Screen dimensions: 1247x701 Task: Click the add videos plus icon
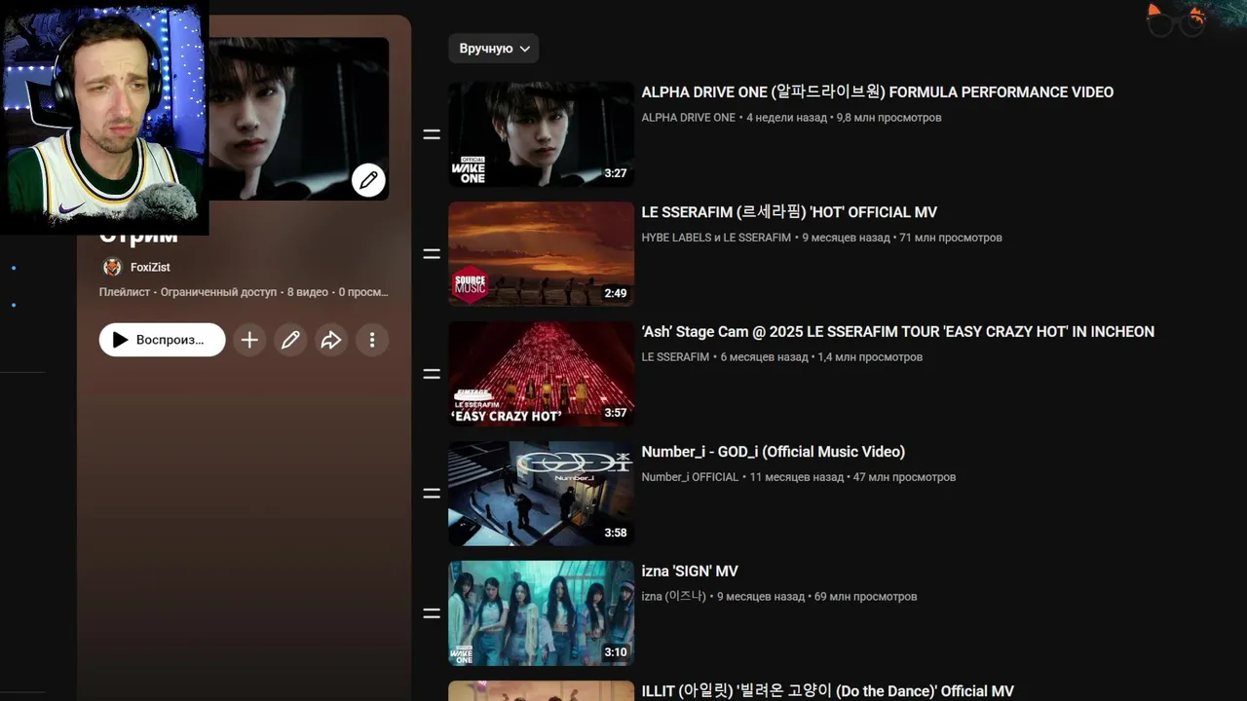point(249,340)
